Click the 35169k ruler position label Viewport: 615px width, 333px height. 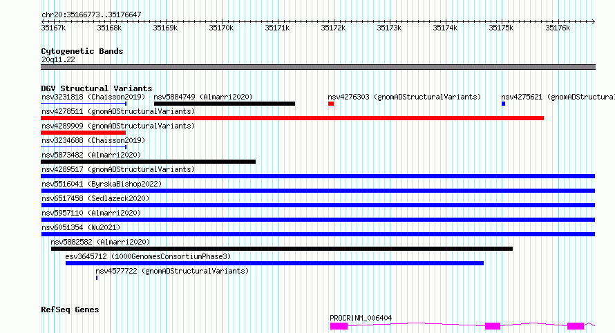pos(166,28)
